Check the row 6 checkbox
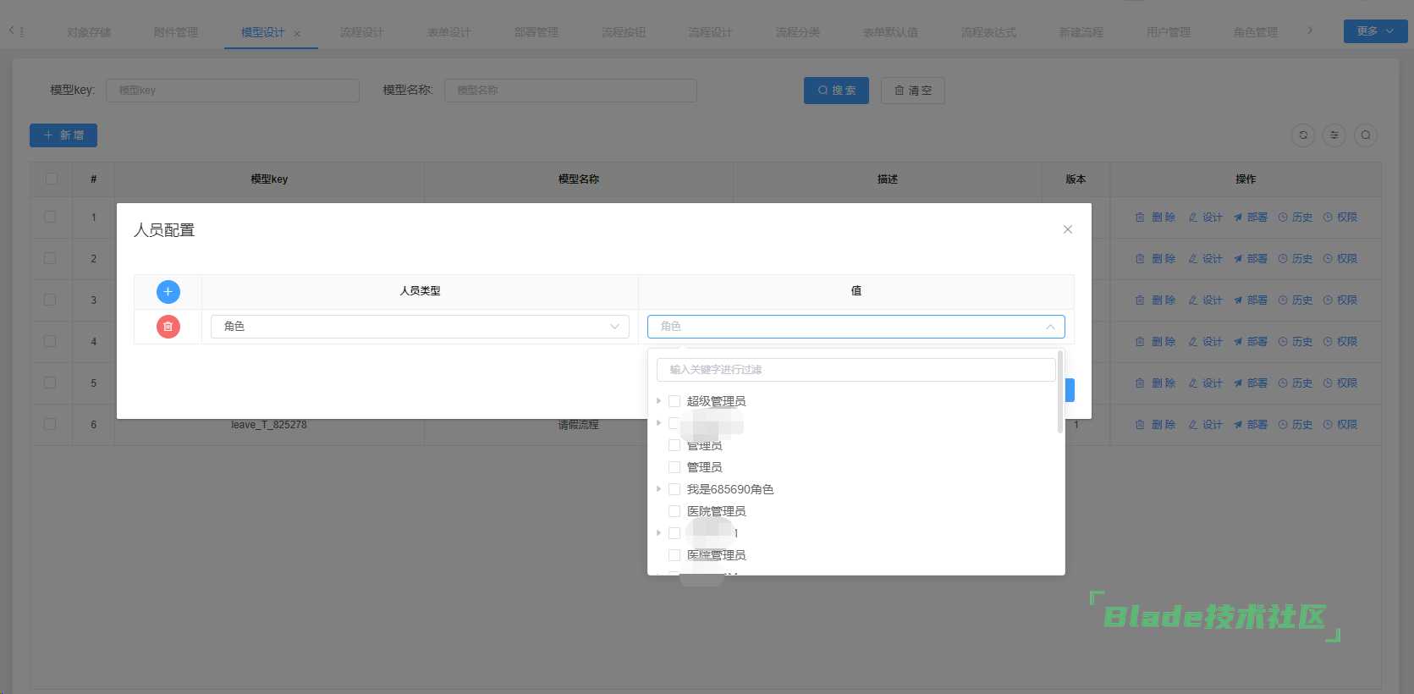 [50, 424]
